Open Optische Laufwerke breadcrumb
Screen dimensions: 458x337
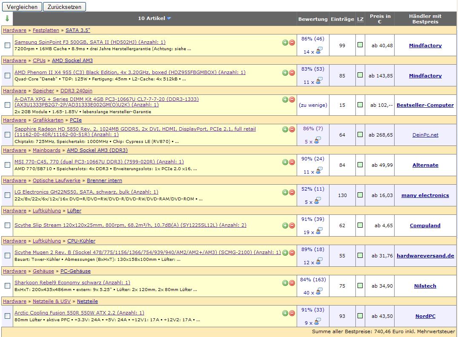pyautogui.click(x=56, y=180)
